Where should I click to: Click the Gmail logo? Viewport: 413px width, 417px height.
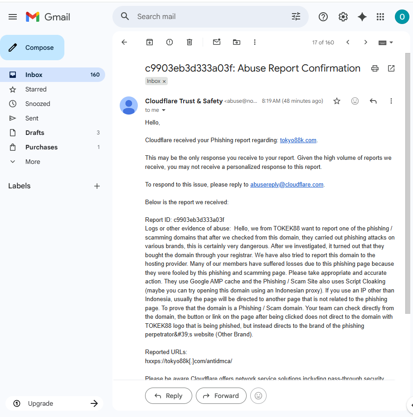[48, 17]
